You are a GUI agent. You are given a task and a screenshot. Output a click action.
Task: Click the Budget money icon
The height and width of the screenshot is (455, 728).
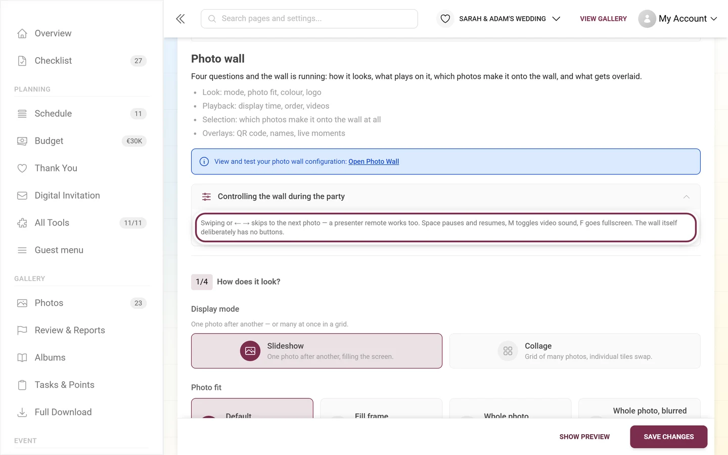pos(22,141)
